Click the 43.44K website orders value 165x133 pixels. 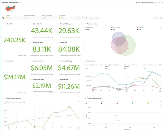pos(42,31)
